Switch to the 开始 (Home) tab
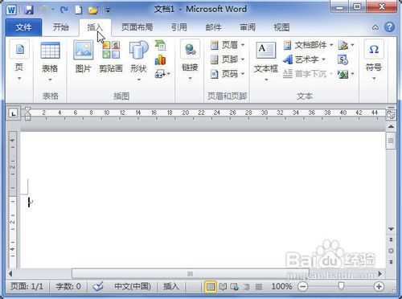402x299 pixels. pos(60,27)
